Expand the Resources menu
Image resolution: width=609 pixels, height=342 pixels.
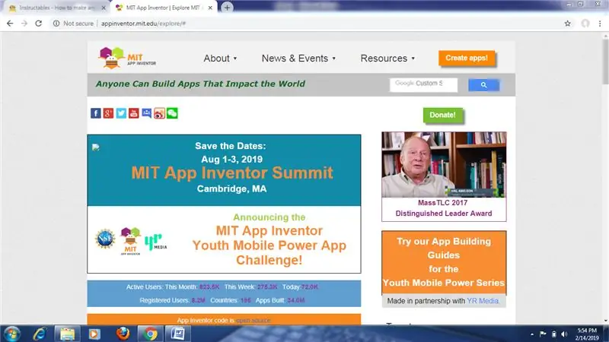tap(387, 59)
